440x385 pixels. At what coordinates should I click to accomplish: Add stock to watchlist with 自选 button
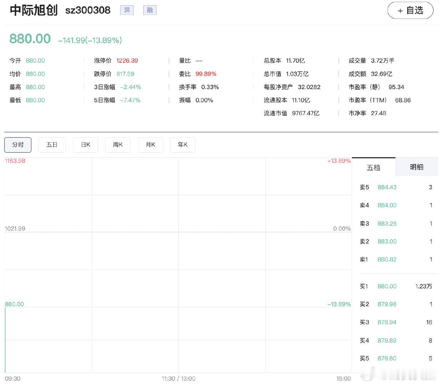pyautogui.click(x=410, y=10)
